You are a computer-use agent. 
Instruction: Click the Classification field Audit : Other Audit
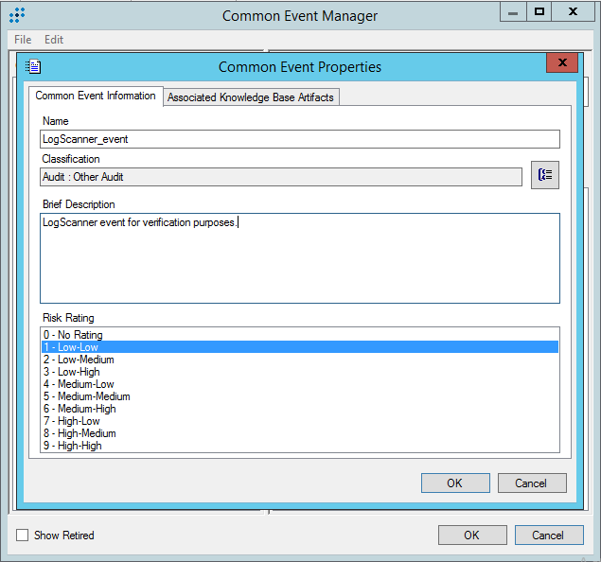point(280,177)
